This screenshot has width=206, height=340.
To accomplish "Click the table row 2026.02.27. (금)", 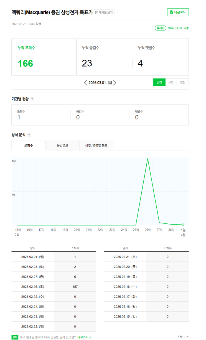I will pos(54,277).
